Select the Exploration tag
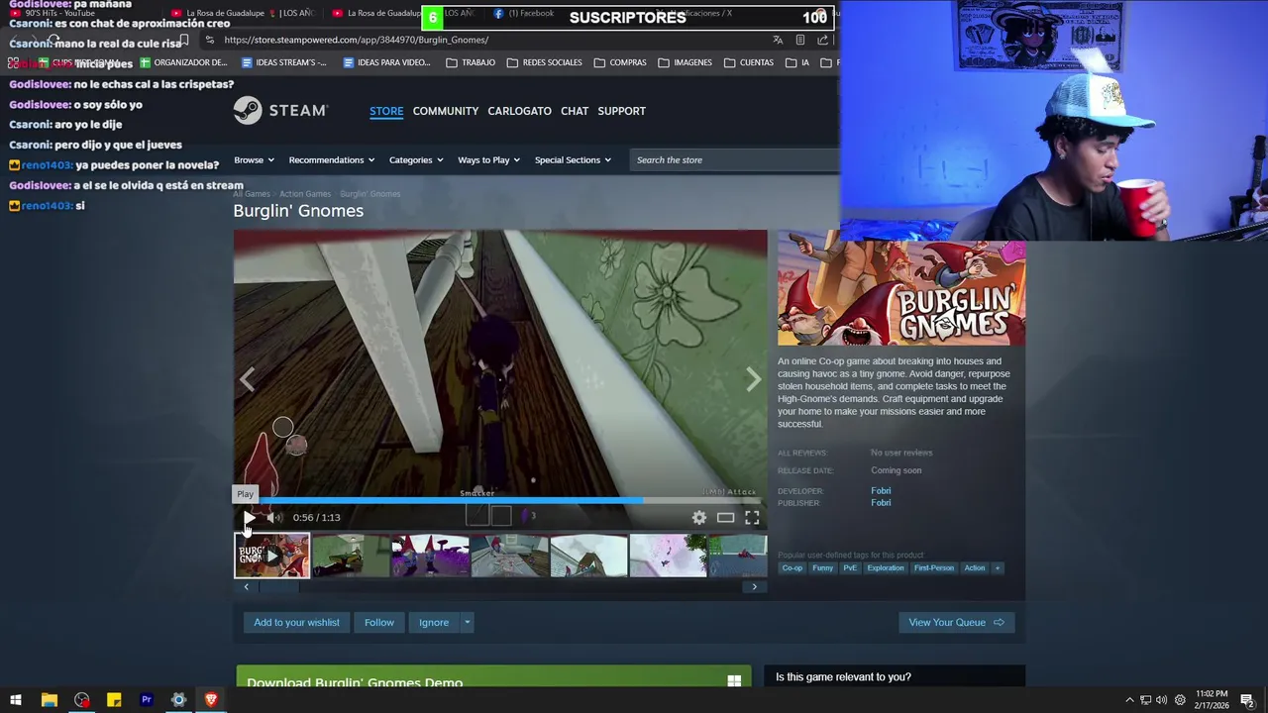1268x713 pixels. 886,568
